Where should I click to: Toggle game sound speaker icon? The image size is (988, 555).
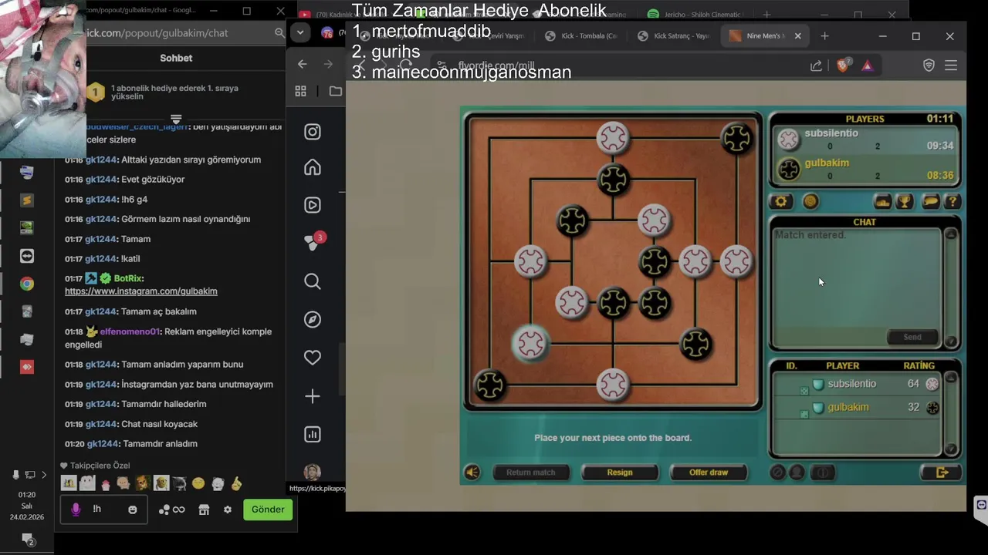point(472,473)
